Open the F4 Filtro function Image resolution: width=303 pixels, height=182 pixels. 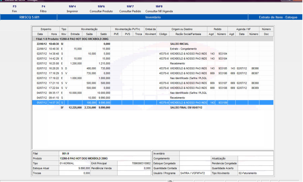(43, 9)
